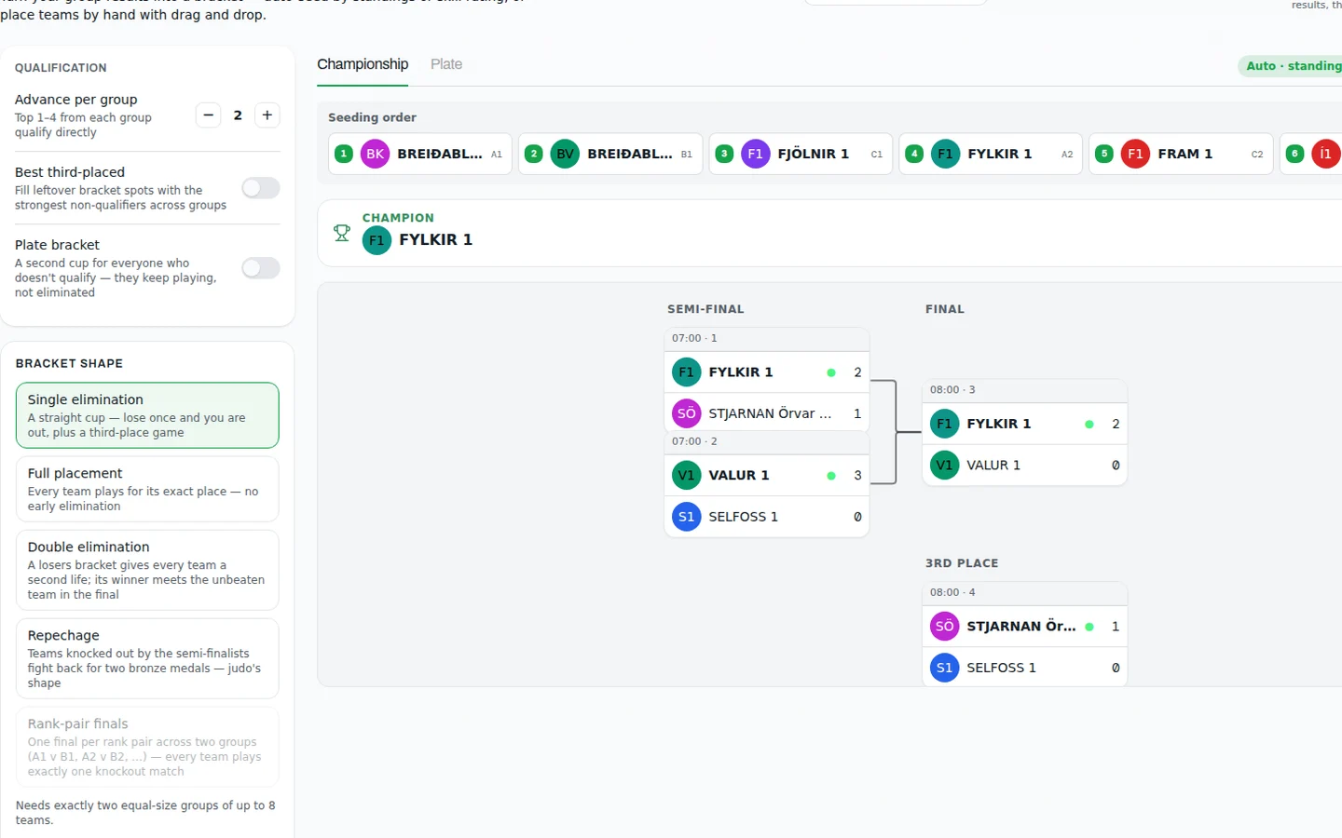This screenshot has width=1342, height=838.
Task: Click the champion trophy icon
Action: pos(342,233)
